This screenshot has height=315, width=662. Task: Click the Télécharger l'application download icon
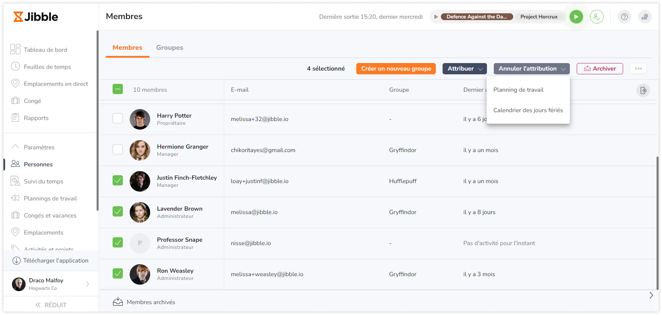pos(16,261)
